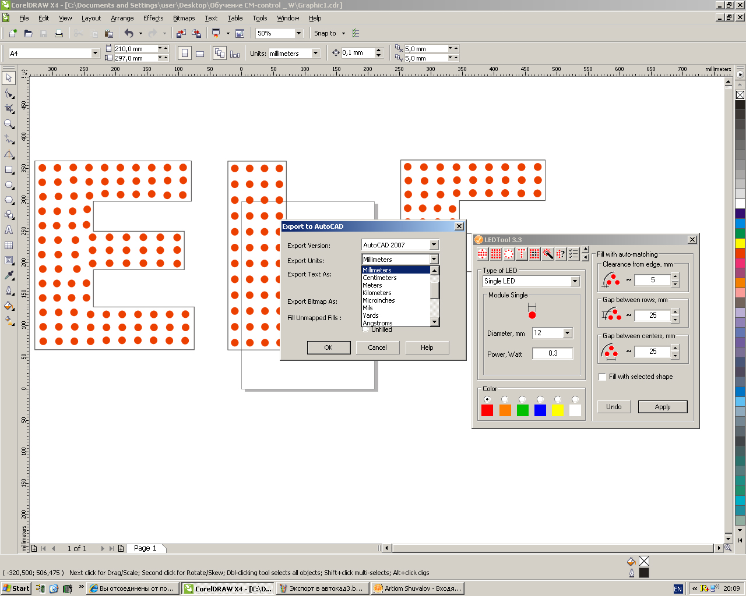
Task: Open Units millimeters dropdown in property bar
Action: click(316, 53)
